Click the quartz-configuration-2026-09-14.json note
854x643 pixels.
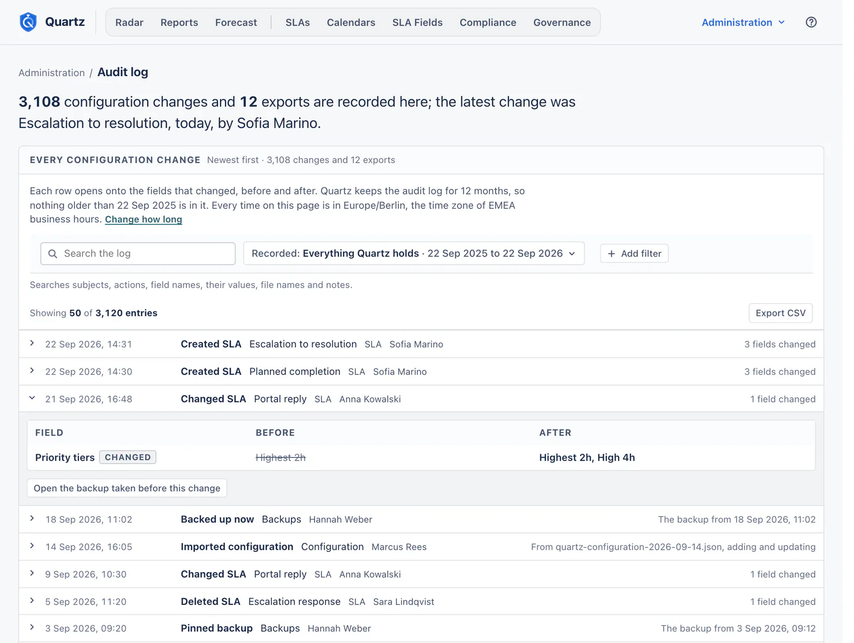coord(673,547)
